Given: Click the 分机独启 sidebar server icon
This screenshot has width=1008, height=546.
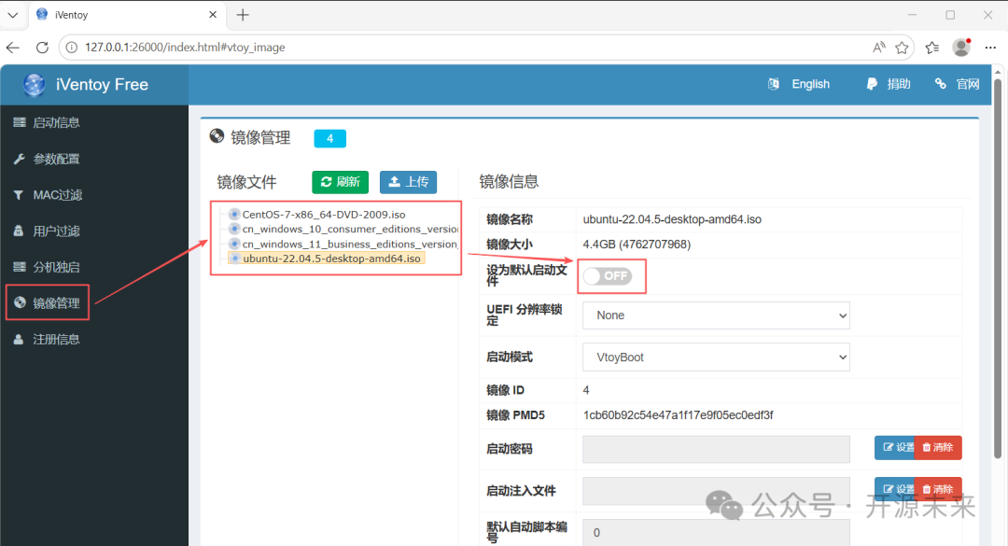Looking at the screenshot, I should (x=20, y=267).
